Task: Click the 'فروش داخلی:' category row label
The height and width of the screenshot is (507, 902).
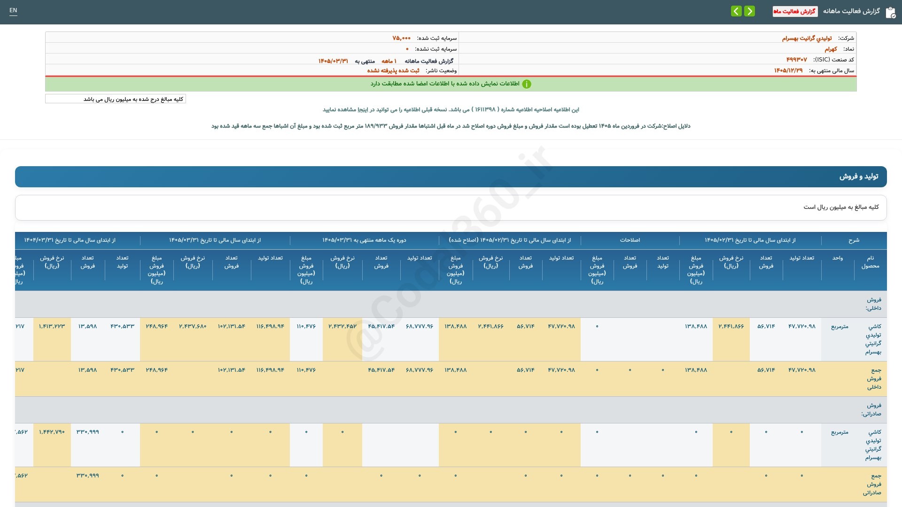Action: (874, 304)
